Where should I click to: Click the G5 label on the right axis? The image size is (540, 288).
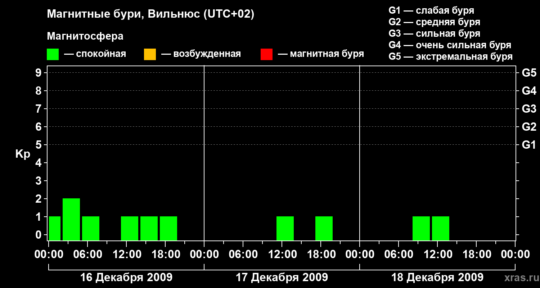click(x=529, y=73)
